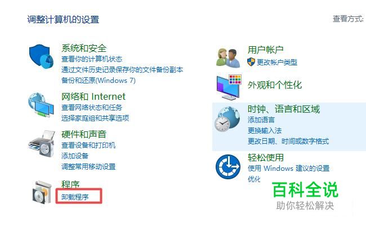Select 查看网络状态和任务 link

[92, 108]
